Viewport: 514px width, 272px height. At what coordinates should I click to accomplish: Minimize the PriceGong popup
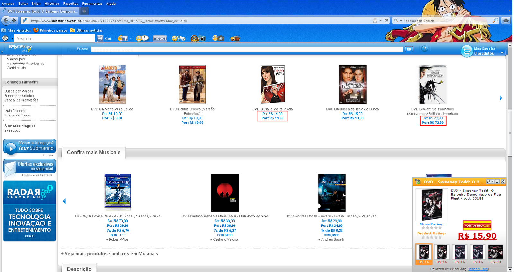497,182
